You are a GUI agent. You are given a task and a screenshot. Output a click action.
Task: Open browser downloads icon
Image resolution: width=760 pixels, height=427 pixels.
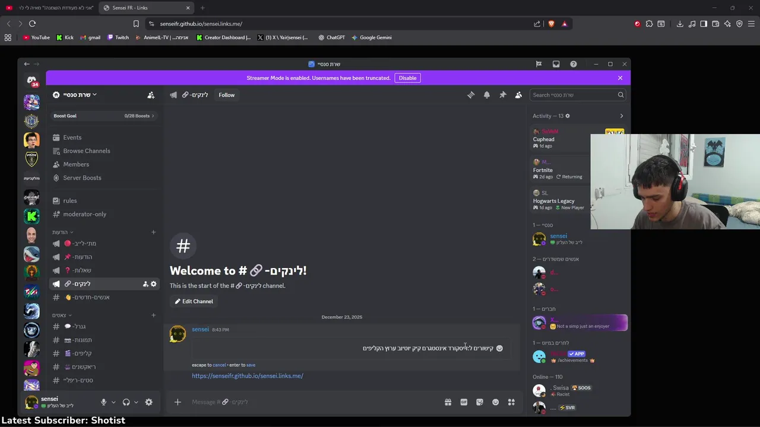pos(680,24)
